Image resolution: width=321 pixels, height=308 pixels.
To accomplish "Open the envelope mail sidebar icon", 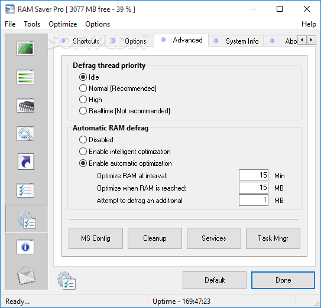I will (x=26, y=276).
